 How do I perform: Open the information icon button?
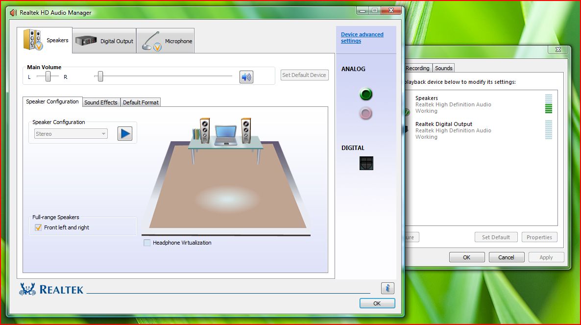click(387, 288)
